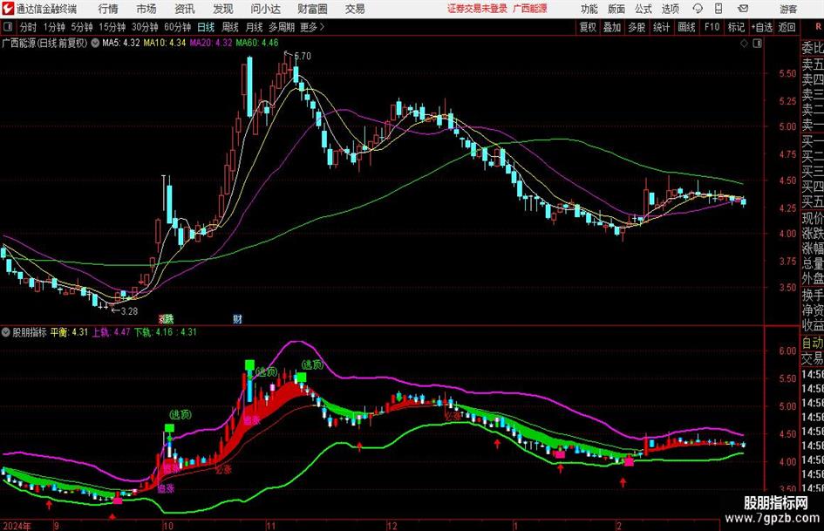Click 证券交易未登录 login link
The width and height of the screenshot is (824, 531).
click(477, 9)
